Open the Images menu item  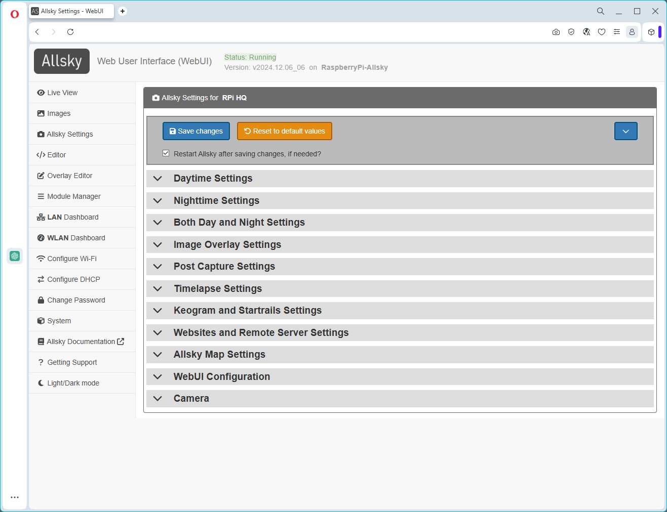tap(82, 113)
